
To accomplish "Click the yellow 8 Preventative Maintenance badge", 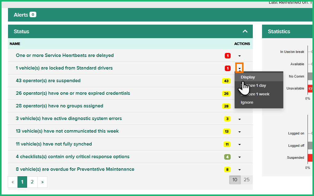I will (x=227, y=170).
